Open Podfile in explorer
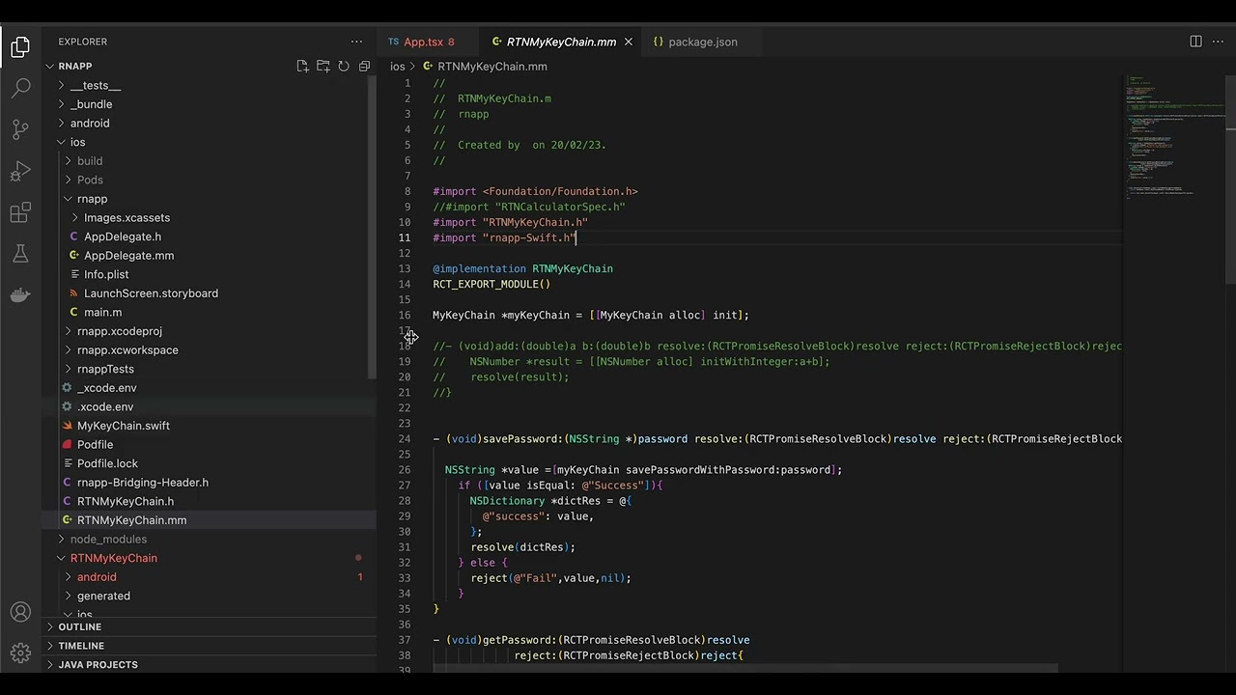The width and height of the screenshot is (1236, 695). pyautogui.click(x=95, y=444)
